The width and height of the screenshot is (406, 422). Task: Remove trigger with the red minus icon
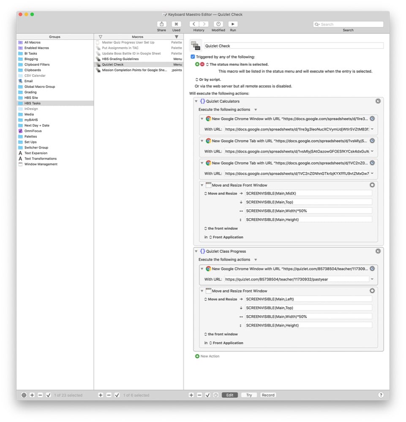click(202, 64)
